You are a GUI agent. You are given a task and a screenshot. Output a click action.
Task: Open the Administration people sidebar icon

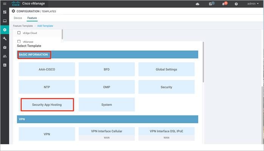[5, 56]
